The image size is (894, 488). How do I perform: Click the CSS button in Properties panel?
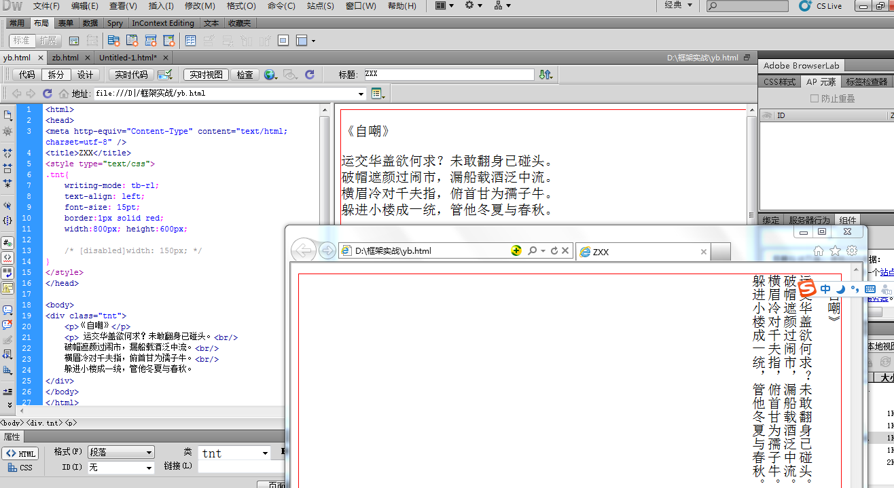click(x=20, y=468)
